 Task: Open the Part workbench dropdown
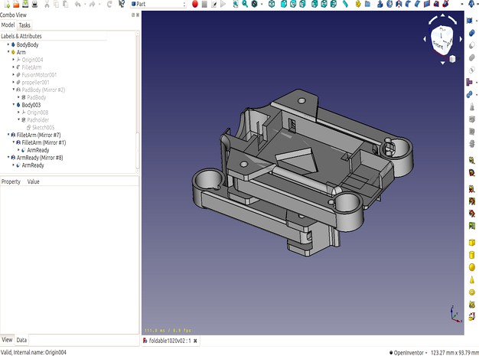[x=158, y=4]
